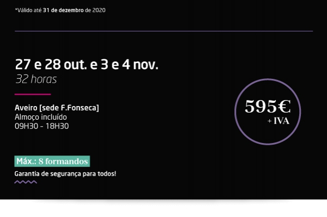Image resolution: width=327 pixels, height=217 pixels.
Task: Click the short pink divider line
Action: pyautogui.click(x=33, y=94)
